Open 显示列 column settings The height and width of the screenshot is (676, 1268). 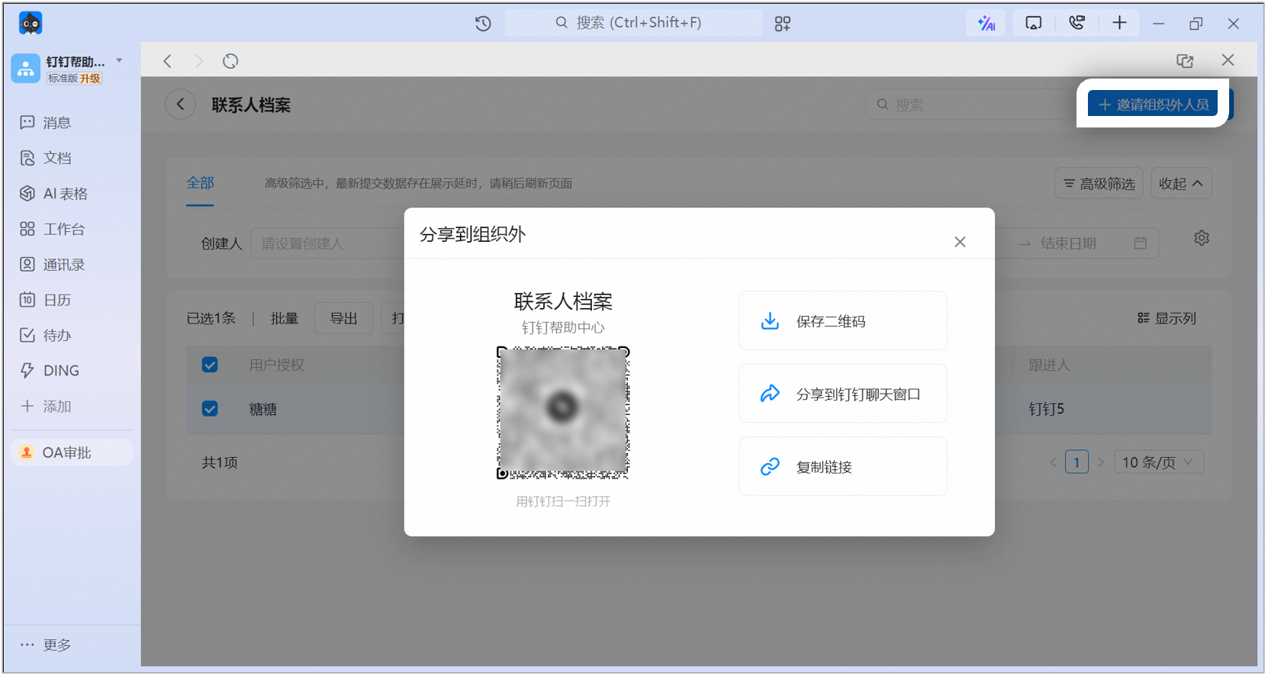(x=1167, y=318)
